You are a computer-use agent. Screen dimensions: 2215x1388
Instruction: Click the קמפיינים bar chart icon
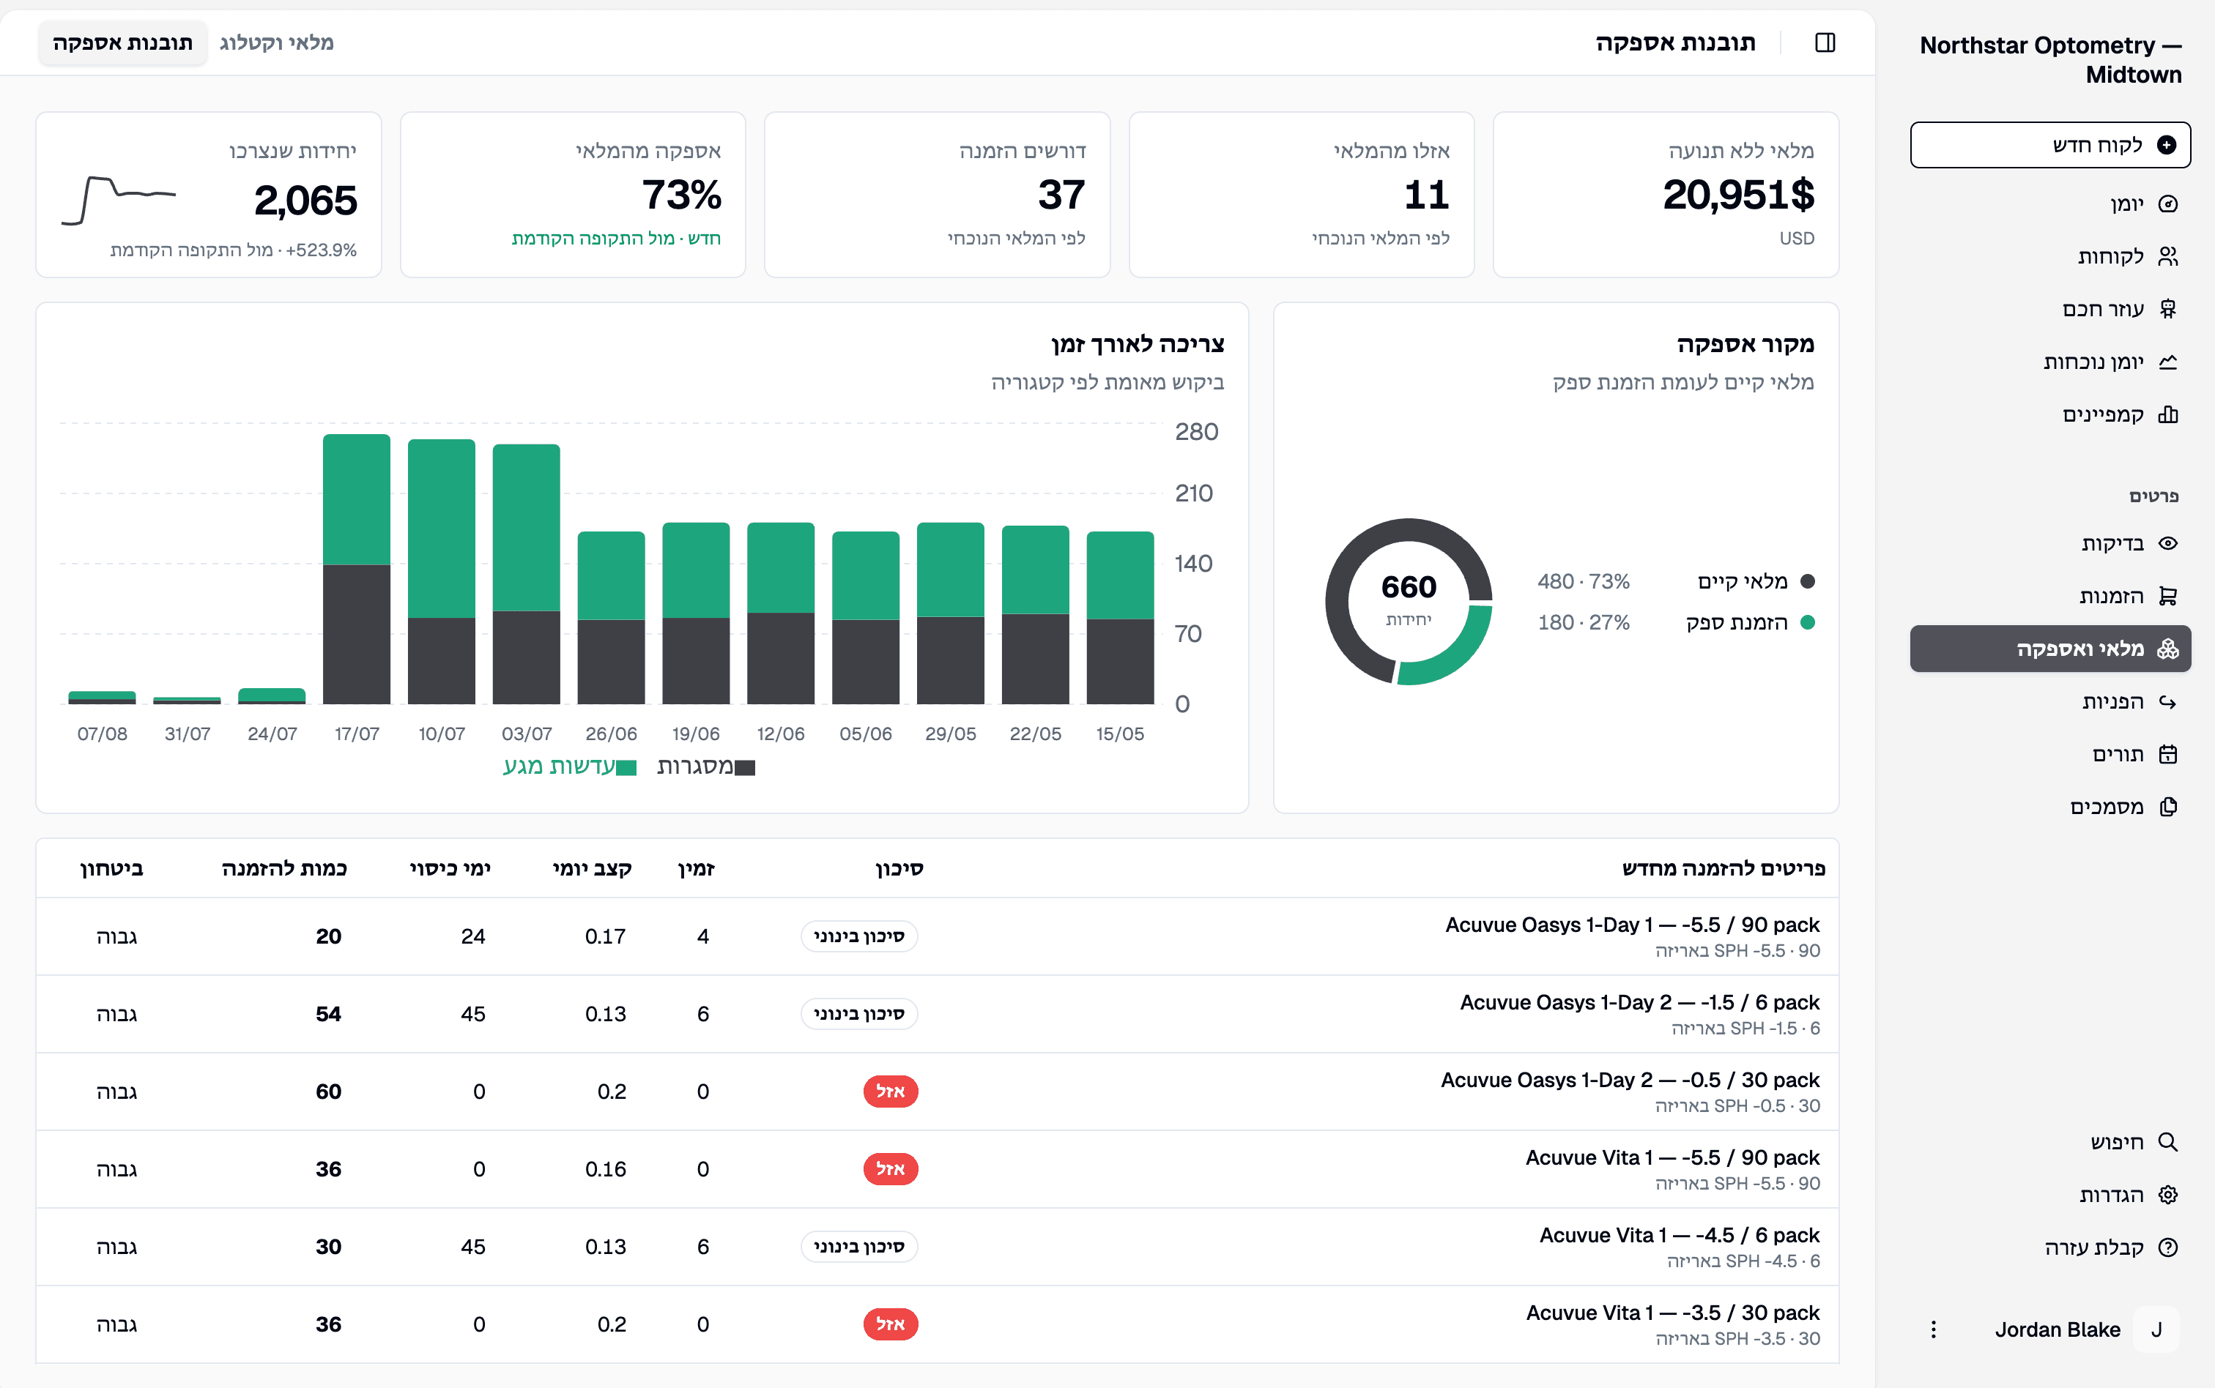[2167, 414]
